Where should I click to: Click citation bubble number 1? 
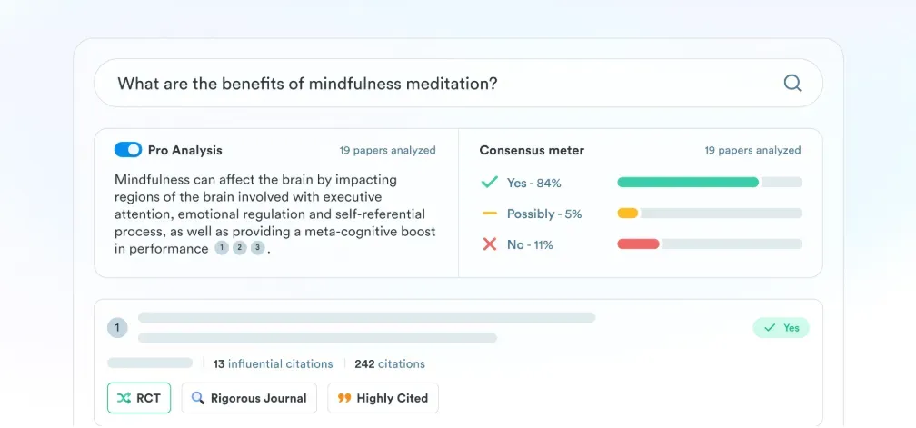coord(222,248)
